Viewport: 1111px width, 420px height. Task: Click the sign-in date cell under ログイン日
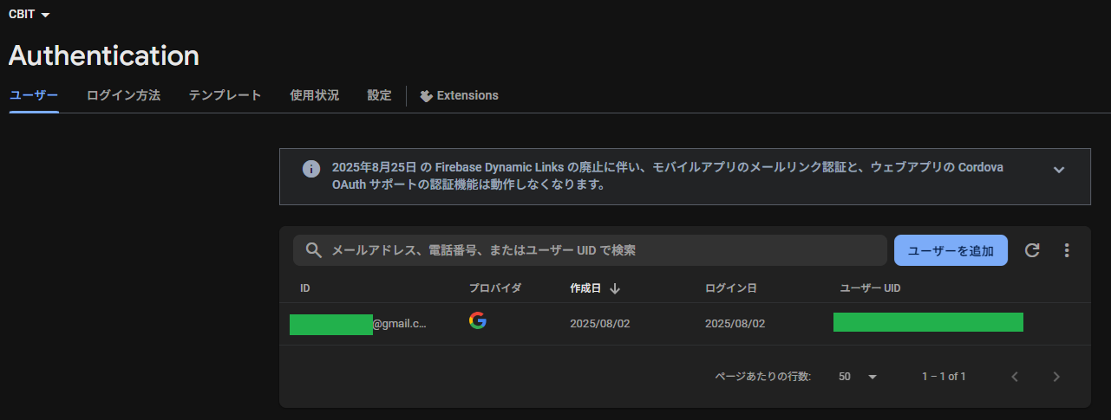coord(735,324)
